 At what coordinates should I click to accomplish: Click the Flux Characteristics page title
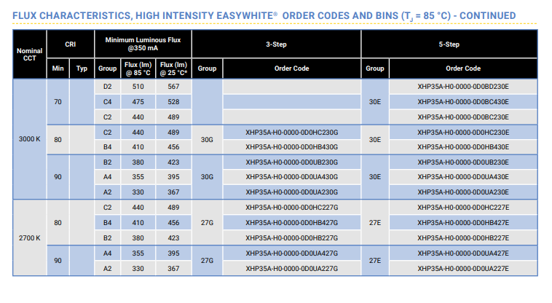[264, 16]
